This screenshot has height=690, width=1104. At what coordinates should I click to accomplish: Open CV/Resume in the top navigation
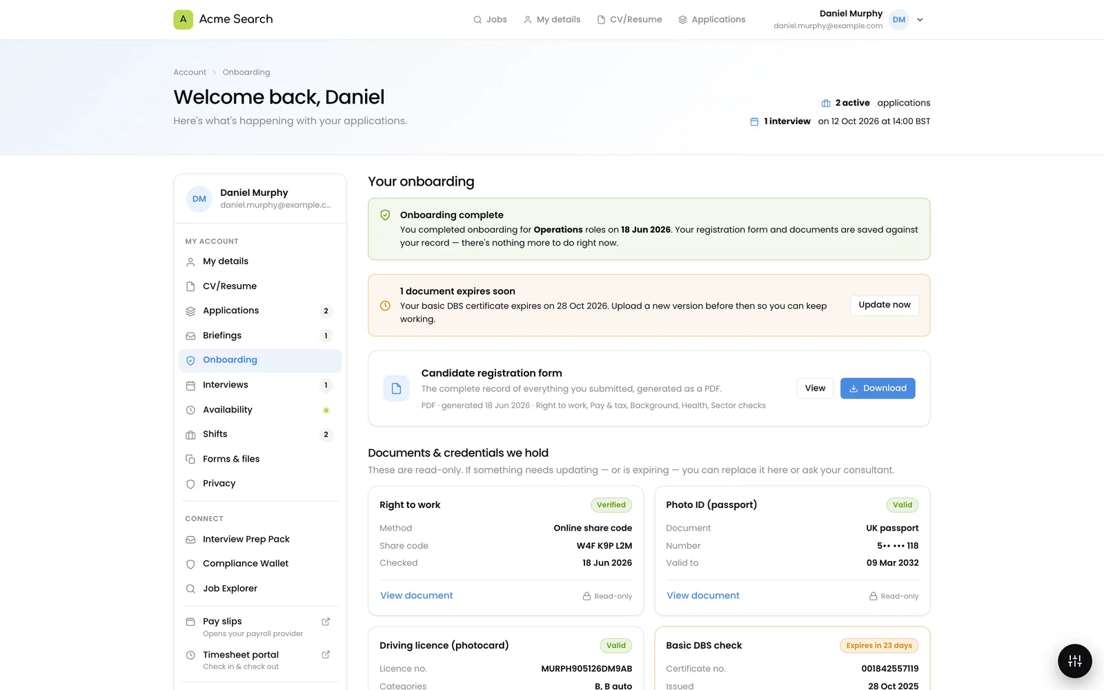click(629, 19)
